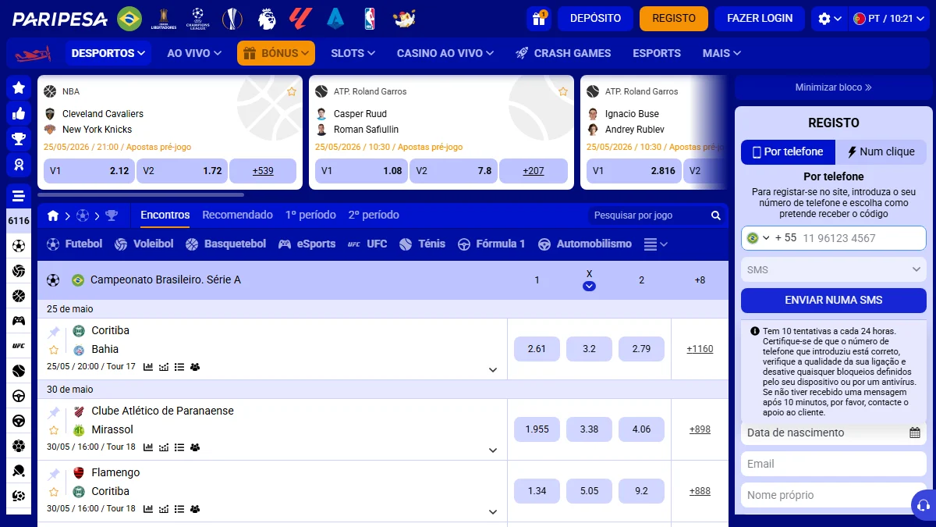Switch to the 1º período tab
This screenshot has height=527, width=936.
pos(310,215)
